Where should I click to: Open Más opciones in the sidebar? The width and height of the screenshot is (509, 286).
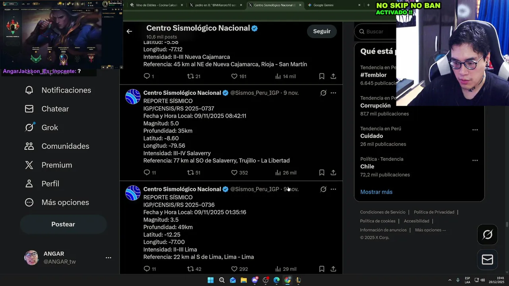click(x=56, y=202)
